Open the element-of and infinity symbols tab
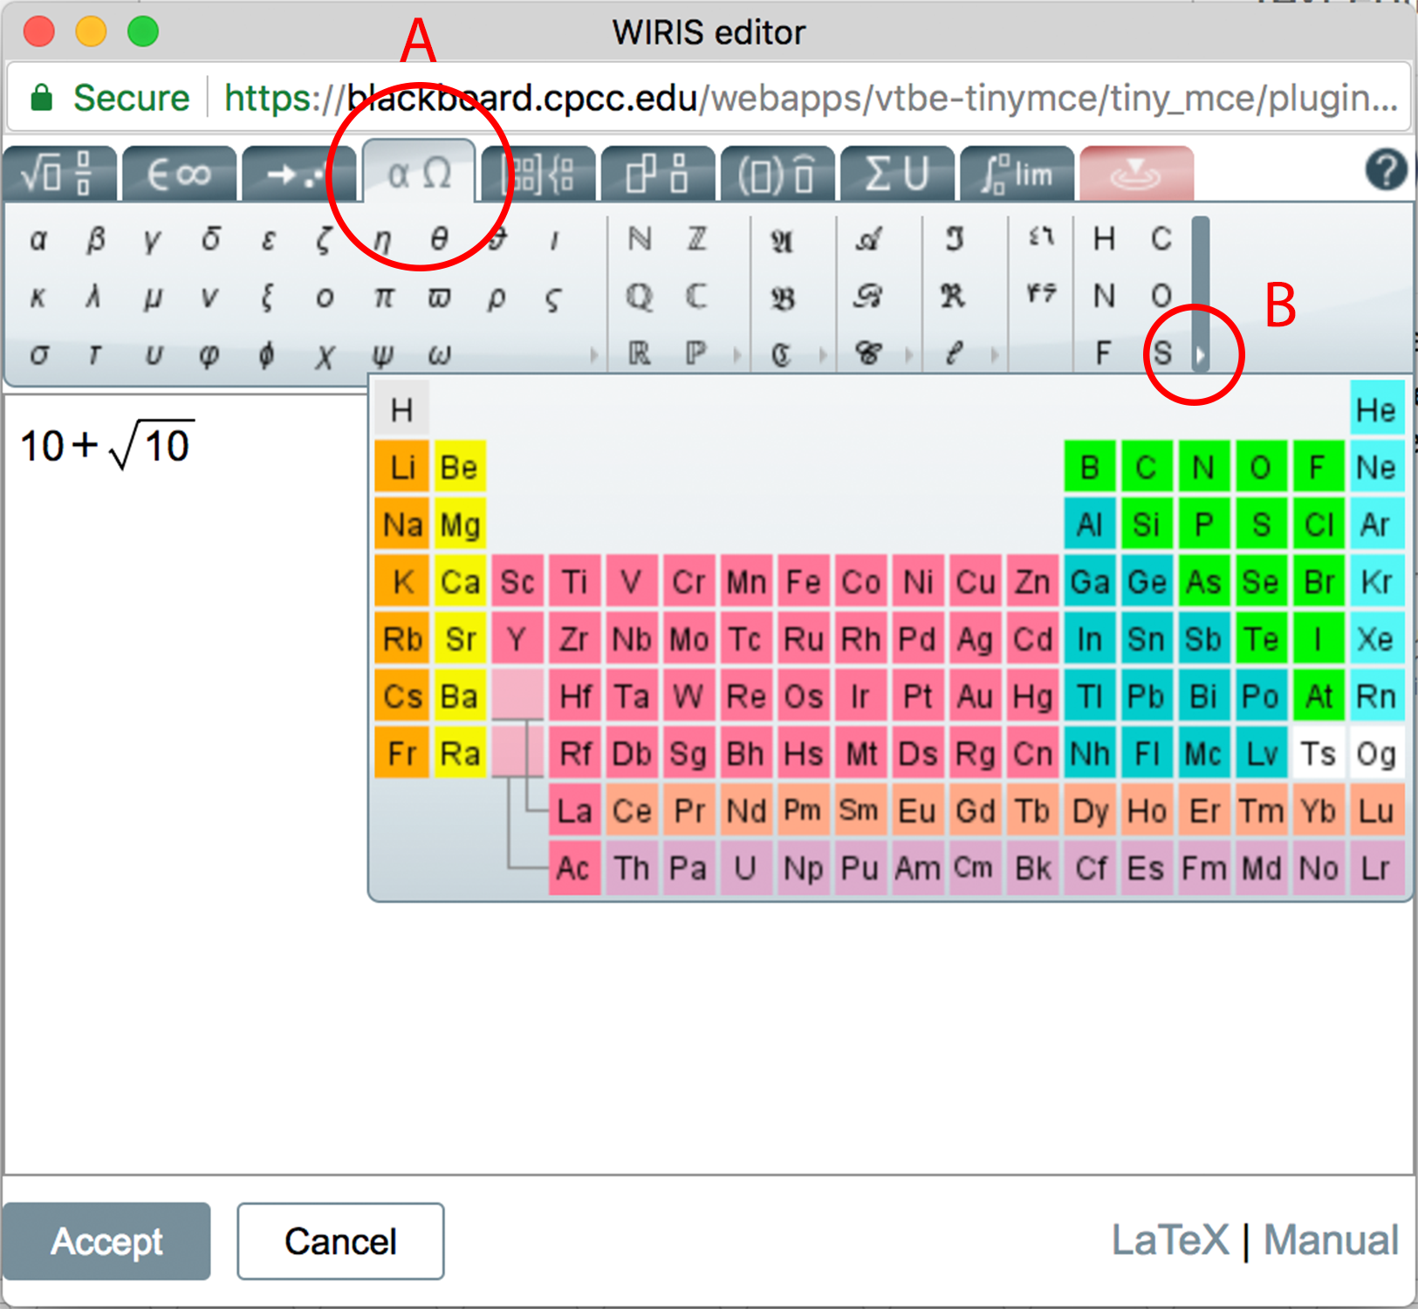 point(179,175)
